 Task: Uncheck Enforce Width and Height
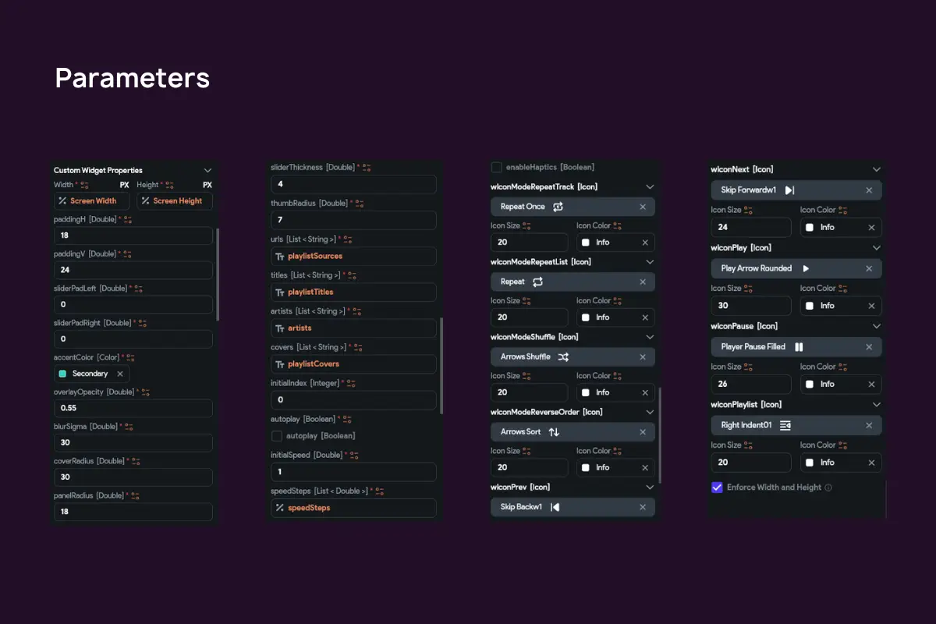click(717, 487)
